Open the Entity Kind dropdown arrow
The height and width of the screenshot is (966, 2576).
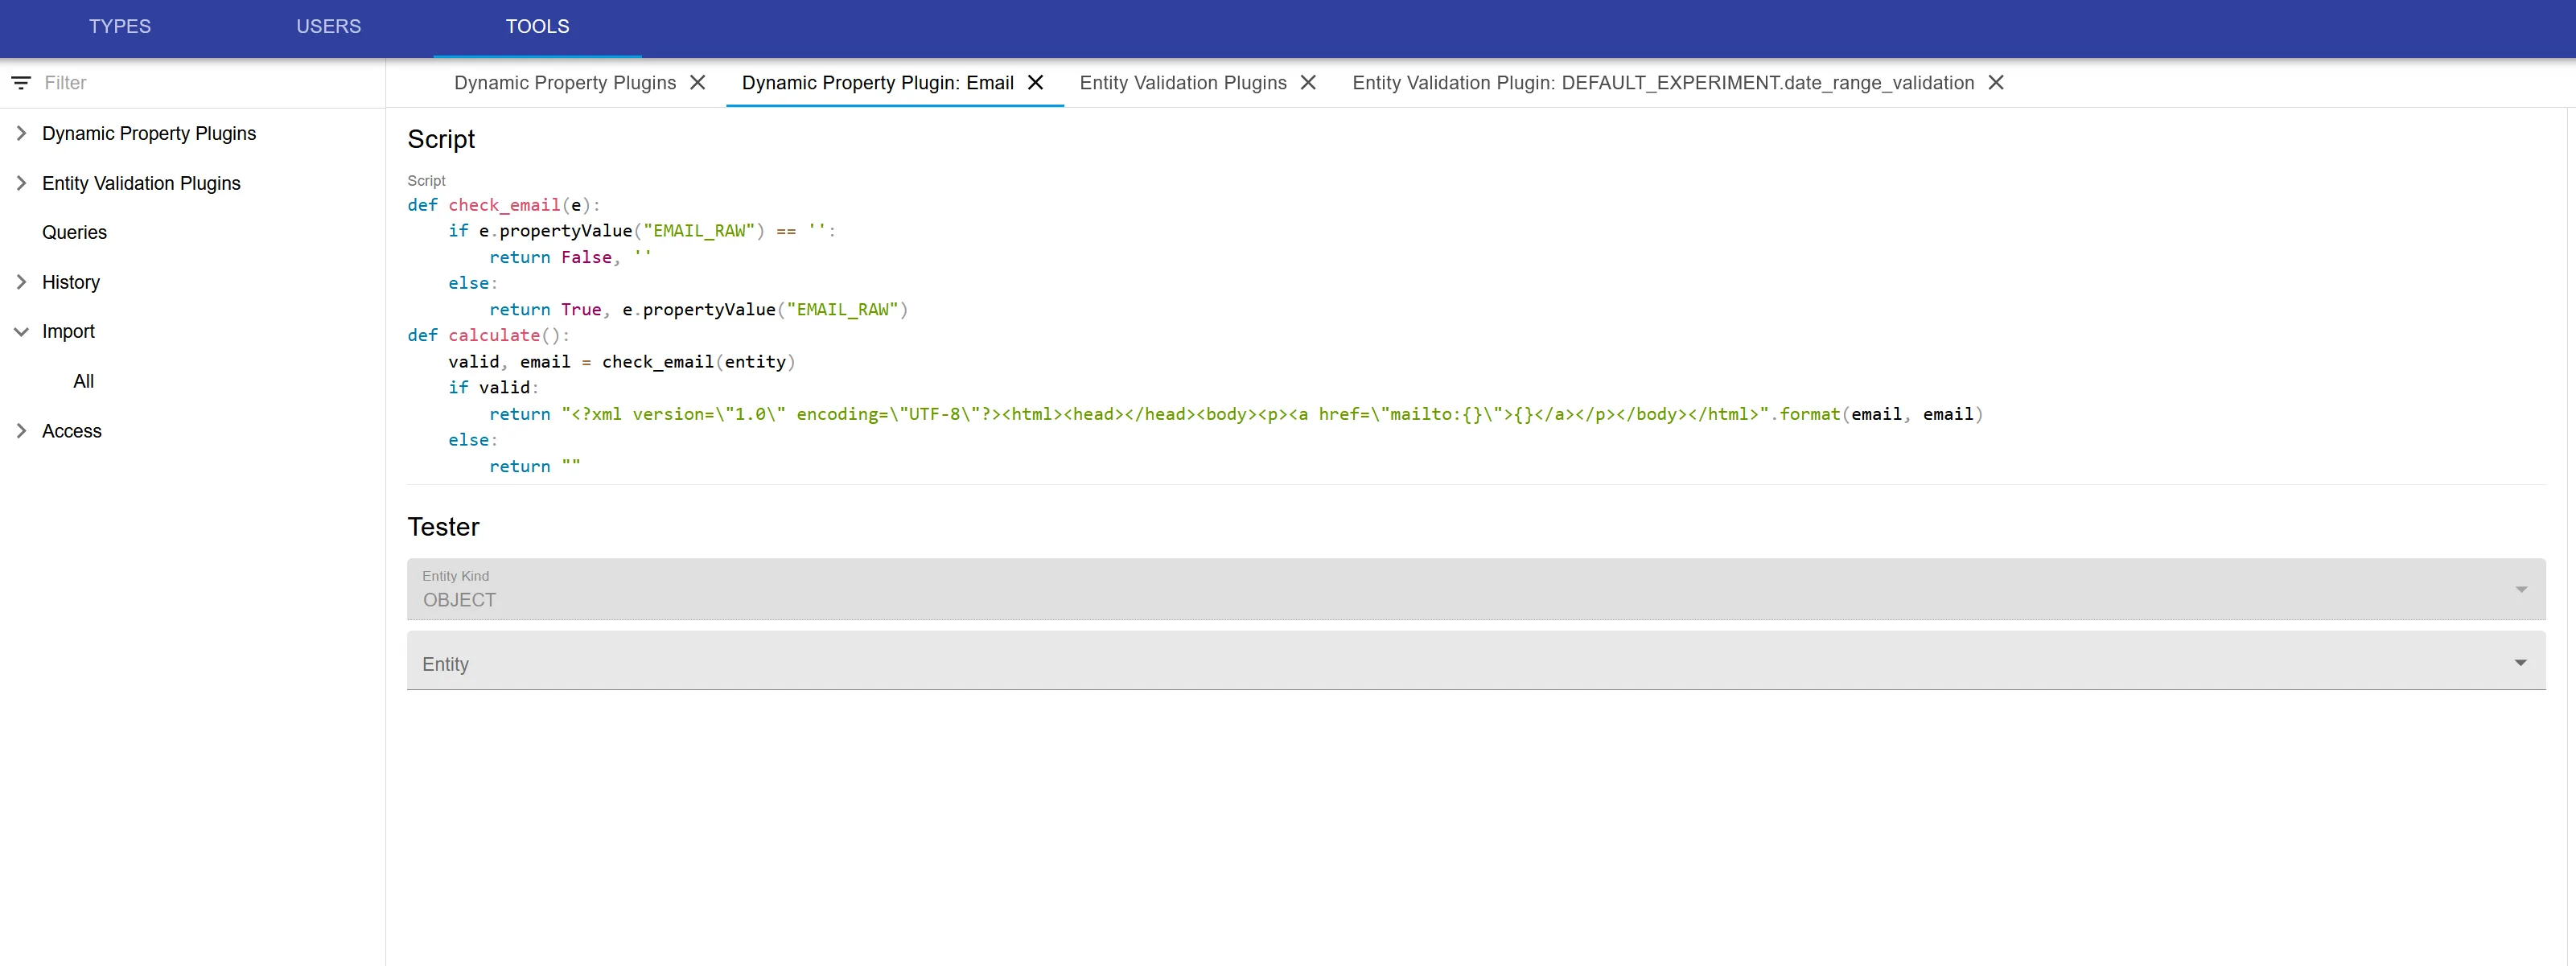click(2521, 590)
